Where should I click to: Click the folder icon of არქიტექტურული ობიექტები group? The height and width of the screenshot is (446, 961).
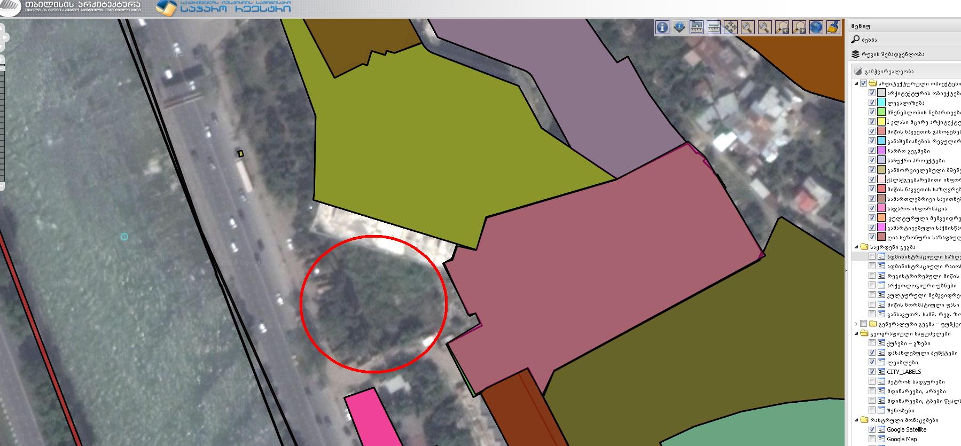873,83
